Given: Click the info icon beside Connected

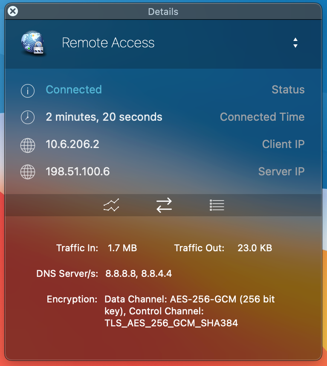Looking at the screenshot, I should pos(28,90).
